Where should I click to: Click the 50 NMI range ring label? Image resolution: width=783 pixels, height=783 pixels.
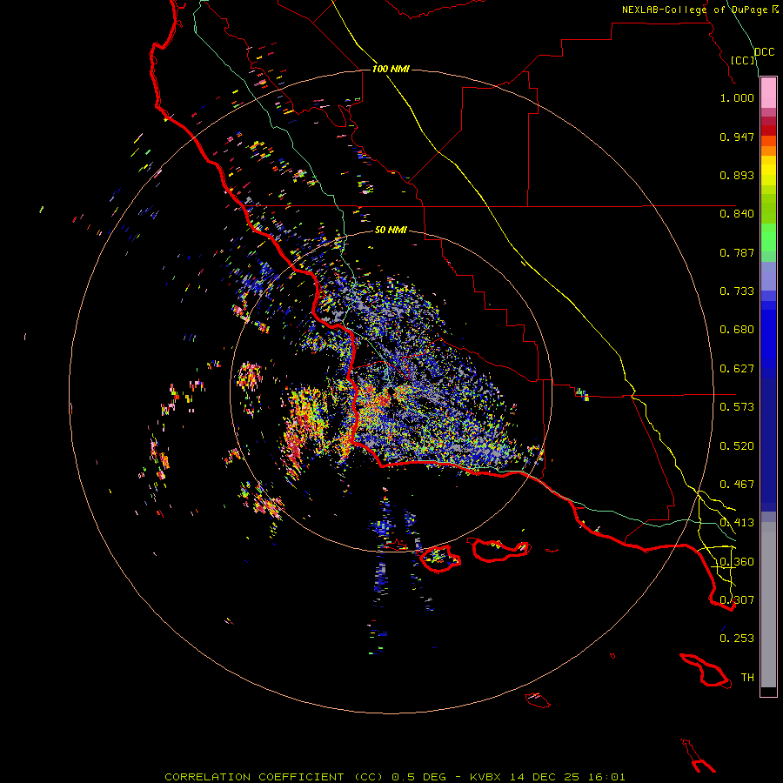click(391, 230)
